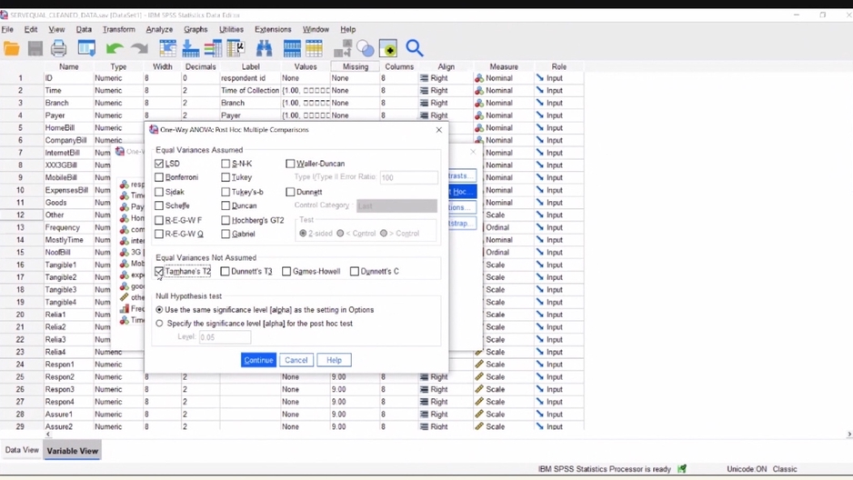Image resolution: width=853 pixels, height=480 pixels.
Task: Select 'Use the same significance level' radio
Action: tap(159, 310)
